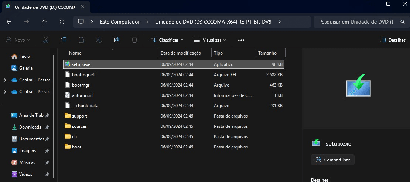410x182 pixels.
Task: Click Este Computador breadcrumb
Action: click(120, 22)
